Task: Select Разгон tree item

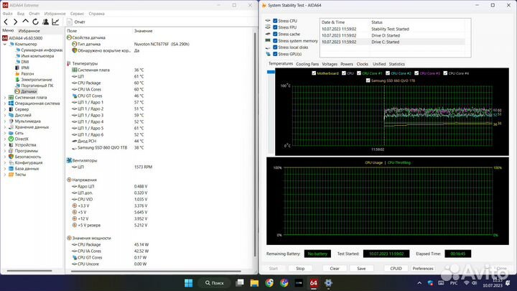Action: [24, 73]
